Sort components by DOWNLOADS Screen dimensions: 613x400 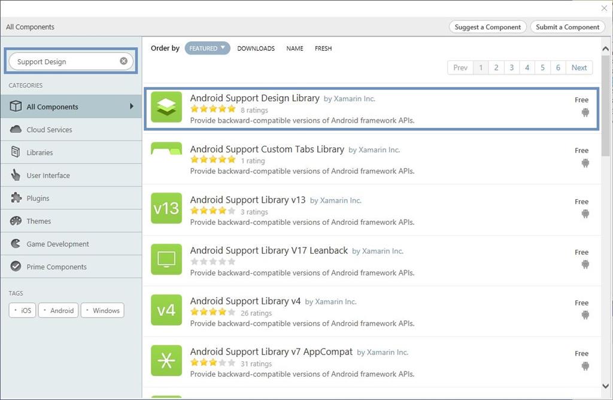click(256, 48)
